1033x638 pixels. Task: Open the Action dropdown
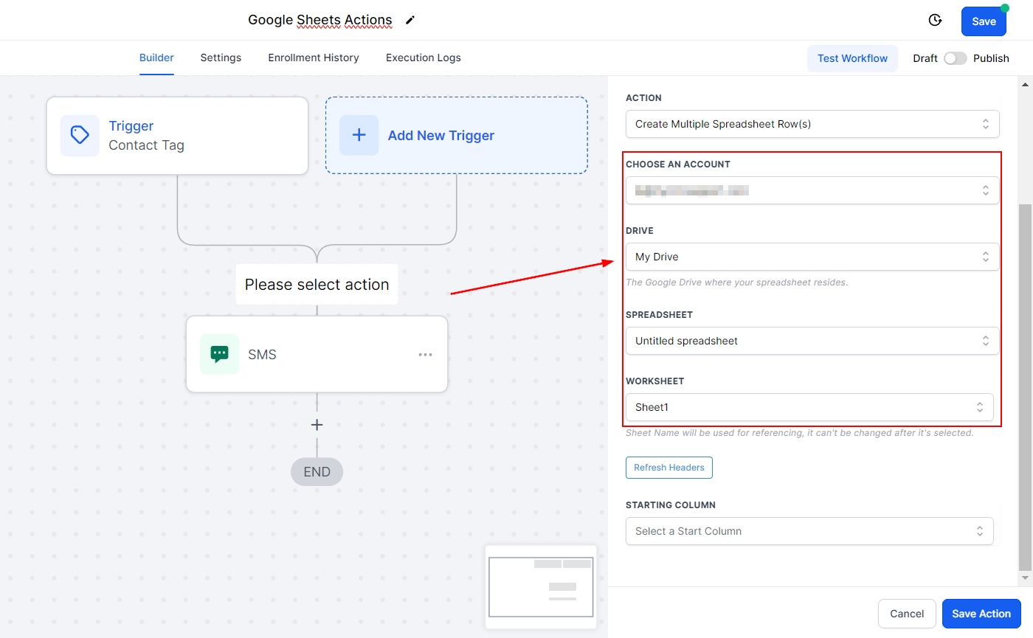[812, 124]
